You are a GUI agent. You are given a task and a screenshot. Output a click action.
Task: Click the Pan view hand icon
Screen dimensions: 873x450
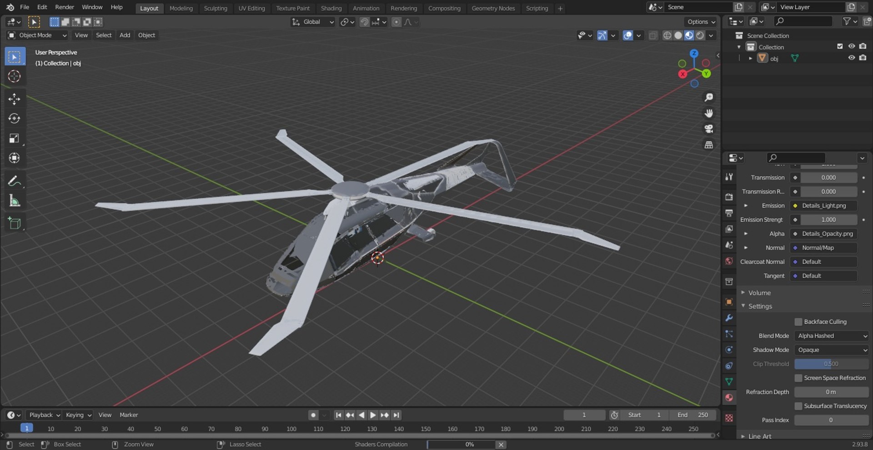pos(708,113)
